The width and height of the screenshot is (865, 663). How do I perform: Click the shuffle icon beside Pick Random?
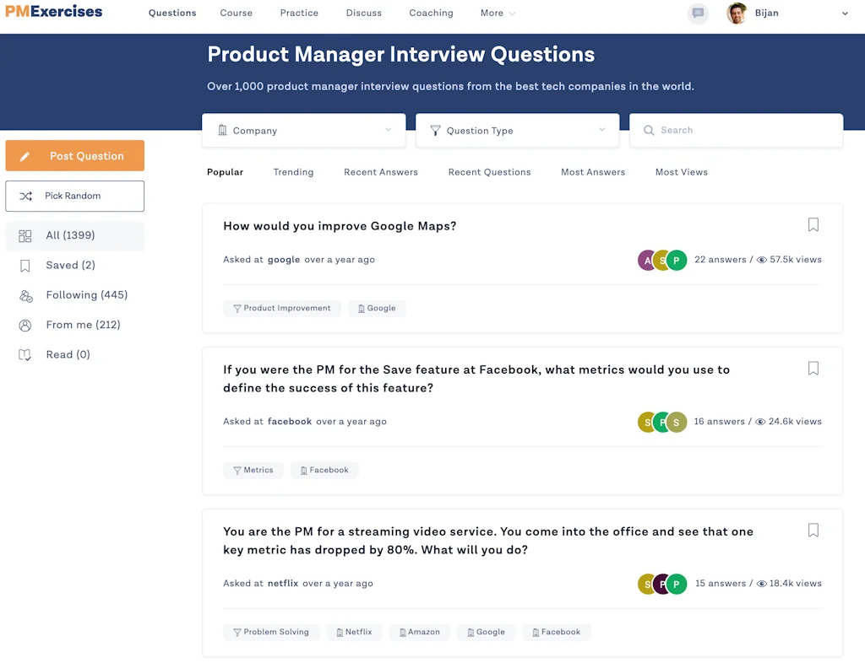[26, 196]
